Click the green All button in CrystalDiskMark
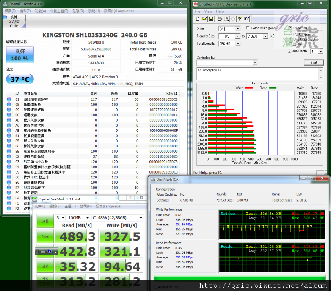The image size is (331, 291). point(45,221)
